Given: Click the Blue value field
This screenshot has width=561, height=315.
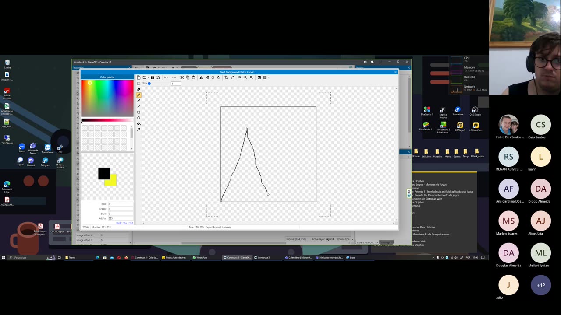Looking at the screenshot, I should pos(120,213).
